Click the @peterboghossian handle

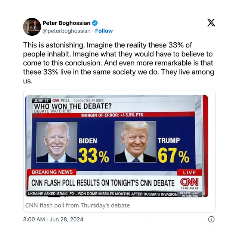(66, 31)
